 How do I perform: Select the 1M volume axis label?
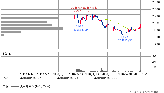pos(154,67)
